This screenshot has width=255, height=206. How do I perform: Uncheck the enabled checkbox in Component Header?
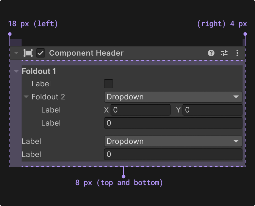pyautogui.click(x=41, y=53)
